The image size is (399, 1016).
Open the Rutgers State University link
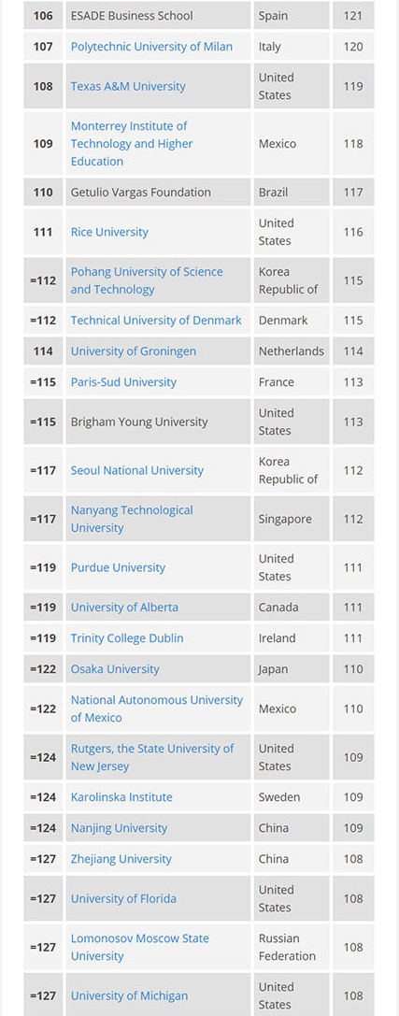click(x=152, y=757)
